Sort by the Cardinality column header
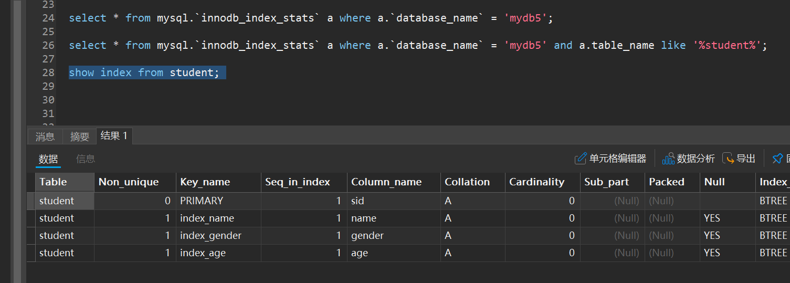Image resolution: width=790 pixels, height=283 pixels. pyautogui.click(x=536, y=182)
